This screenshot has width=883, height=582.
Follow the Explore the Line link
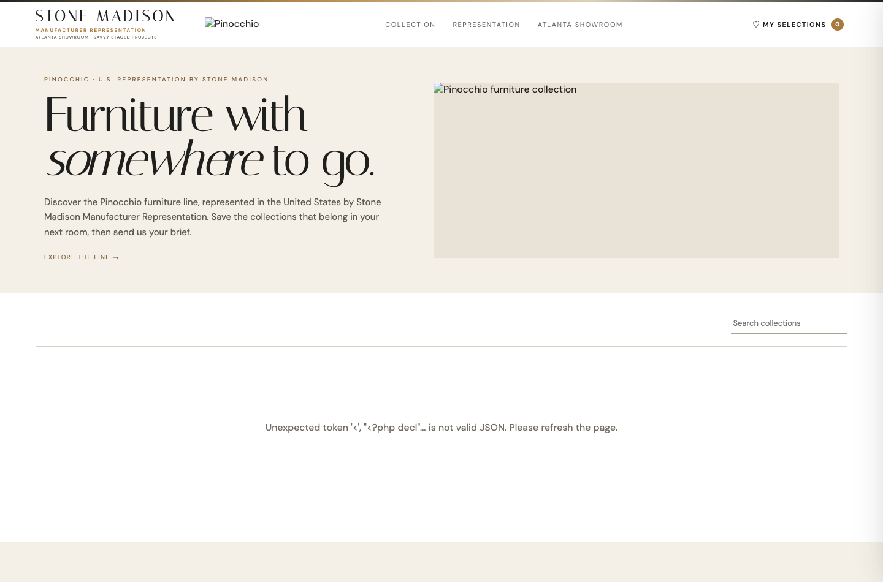point(82,257)
